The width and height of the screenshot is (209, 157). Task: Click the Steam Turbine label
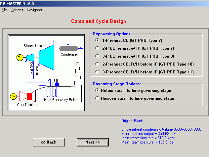pyautogui.click(x=35, y=46)
